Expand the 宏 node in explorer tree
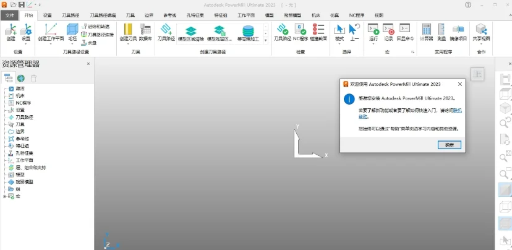 point(4,196)
